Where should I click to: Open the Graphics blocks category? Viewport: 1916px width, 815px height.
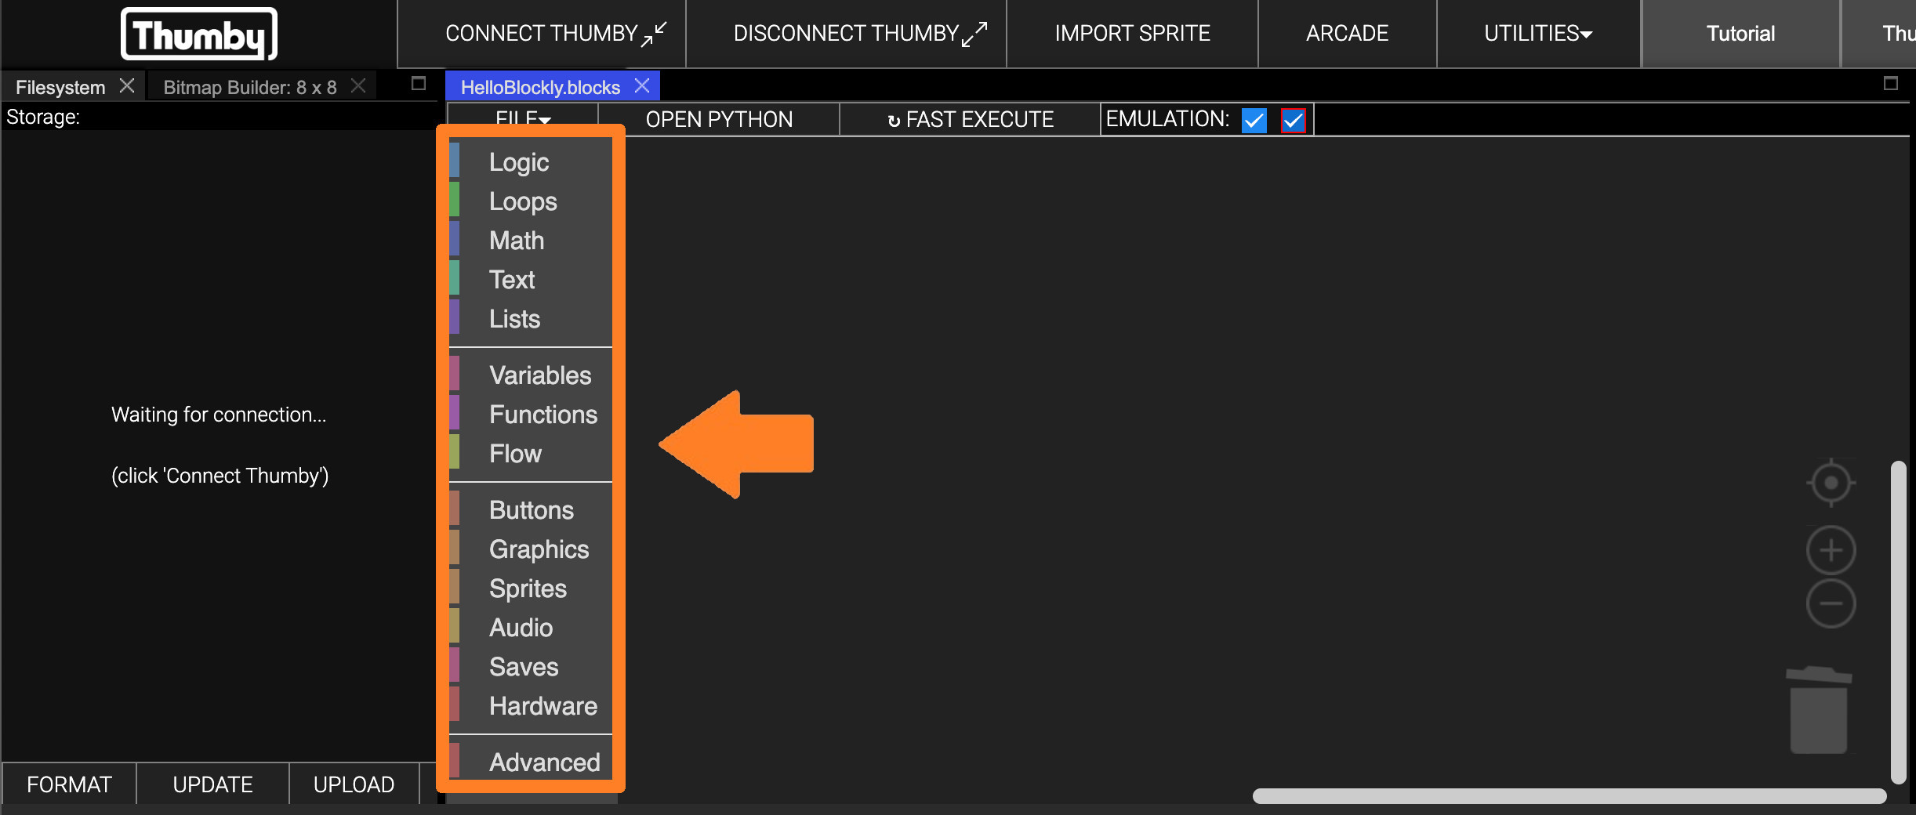pos(539,549)
